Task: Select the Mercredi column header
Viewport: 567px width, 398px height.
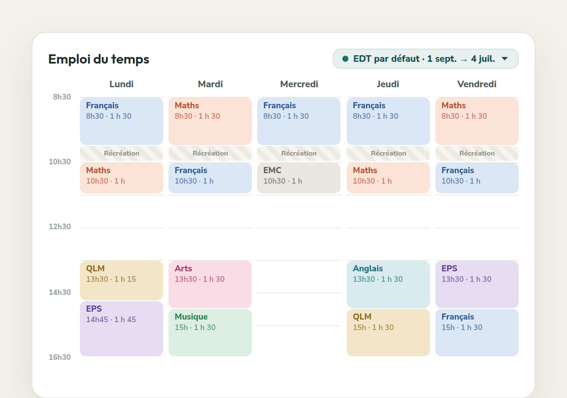Action: pyautogui.click(x=299, y=84)
